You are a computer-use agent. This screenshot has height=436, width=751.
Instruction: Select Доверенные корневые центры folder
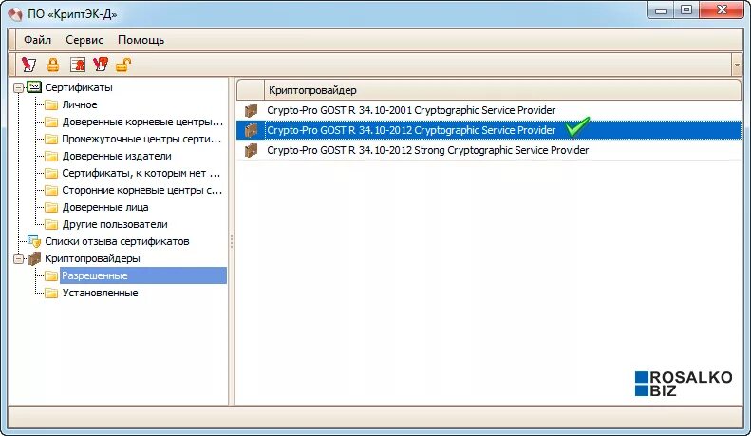[x=142, y=122]
